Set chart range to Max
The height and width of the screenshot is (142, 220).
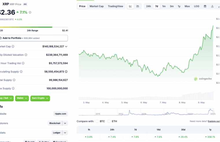point(187,6)
